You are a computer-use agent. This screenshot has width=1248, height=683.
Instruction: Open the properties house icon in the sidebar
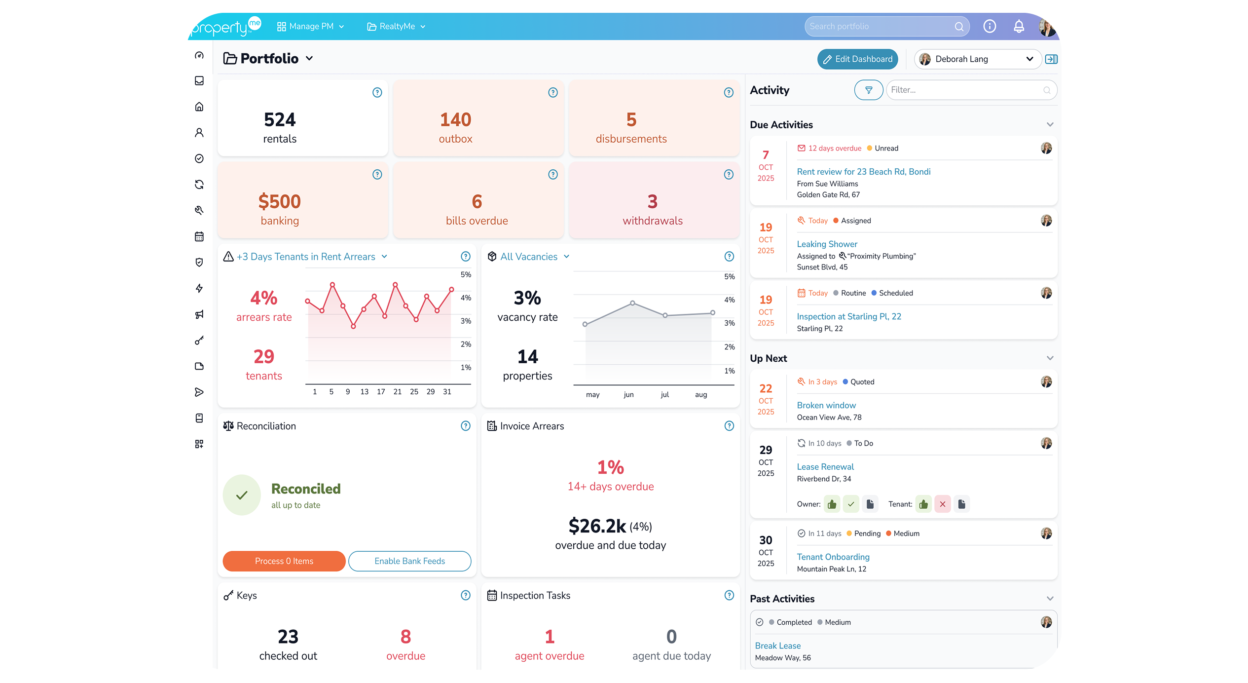pos(199,107)
